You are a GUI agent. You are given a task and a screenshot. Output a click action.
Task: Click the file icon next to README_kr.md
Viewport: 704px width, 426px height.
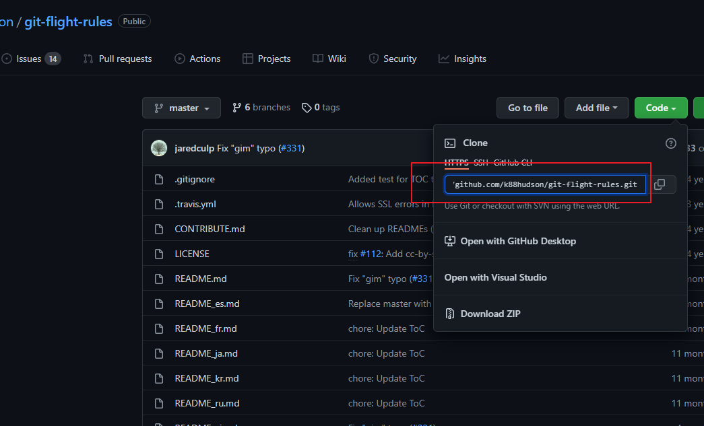159,378
